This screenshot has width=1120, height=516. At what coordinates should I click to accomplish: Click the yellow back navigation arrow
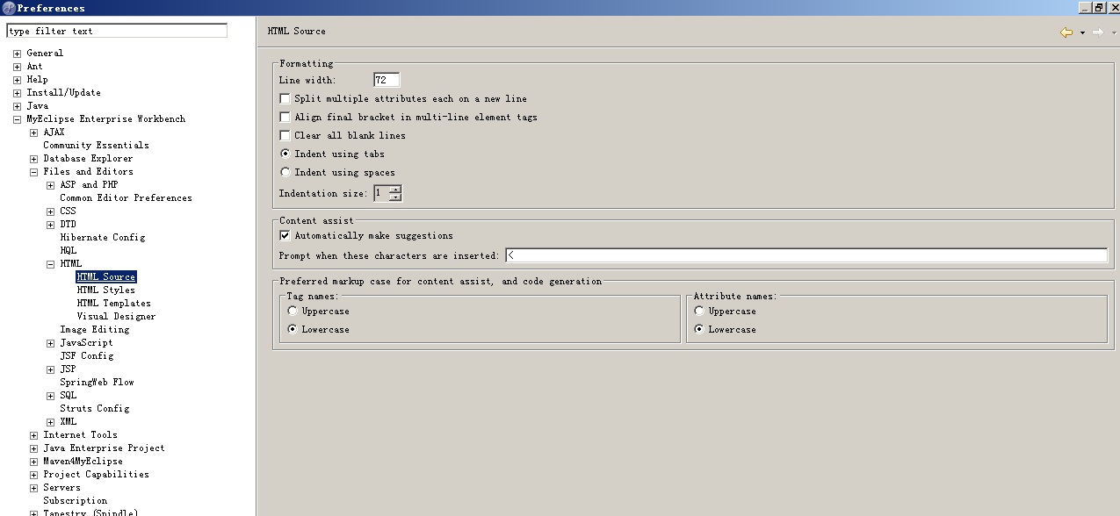point(1066,32)
